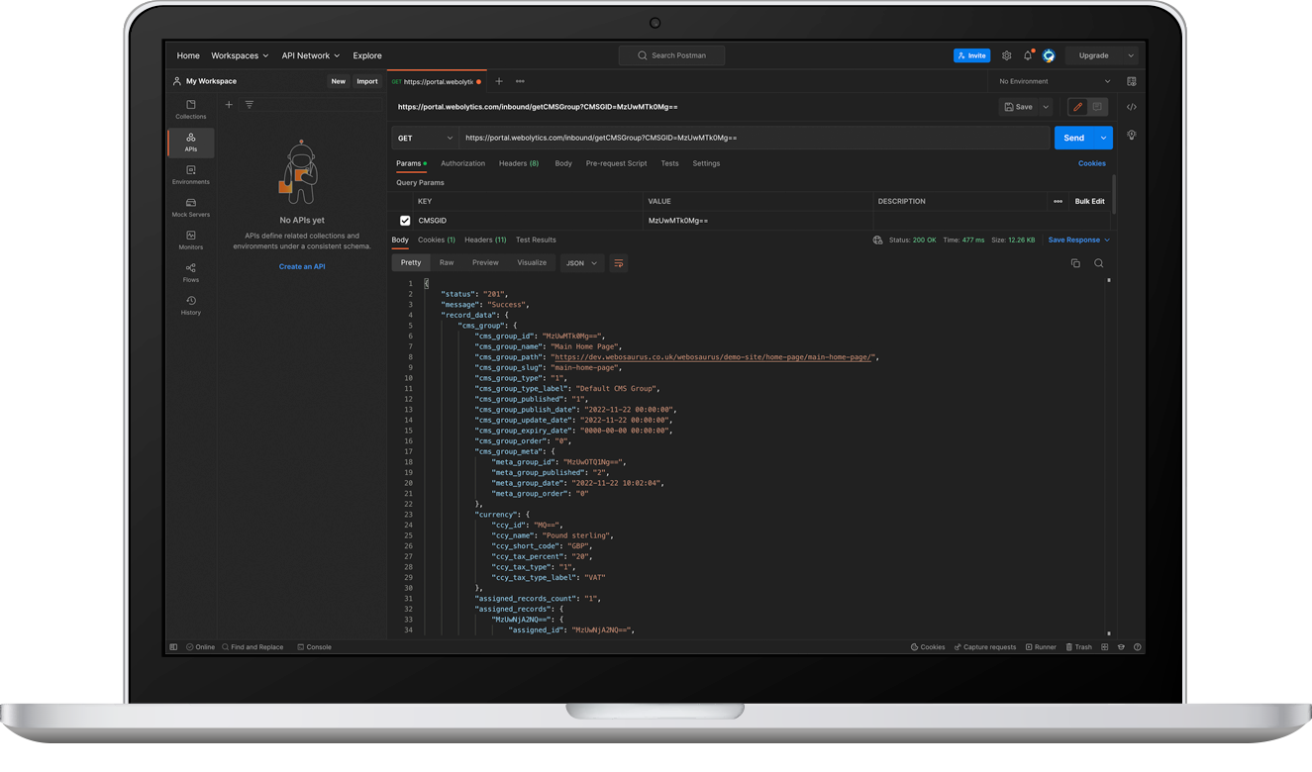Open the Explore menu item

(x=367, y=55)
